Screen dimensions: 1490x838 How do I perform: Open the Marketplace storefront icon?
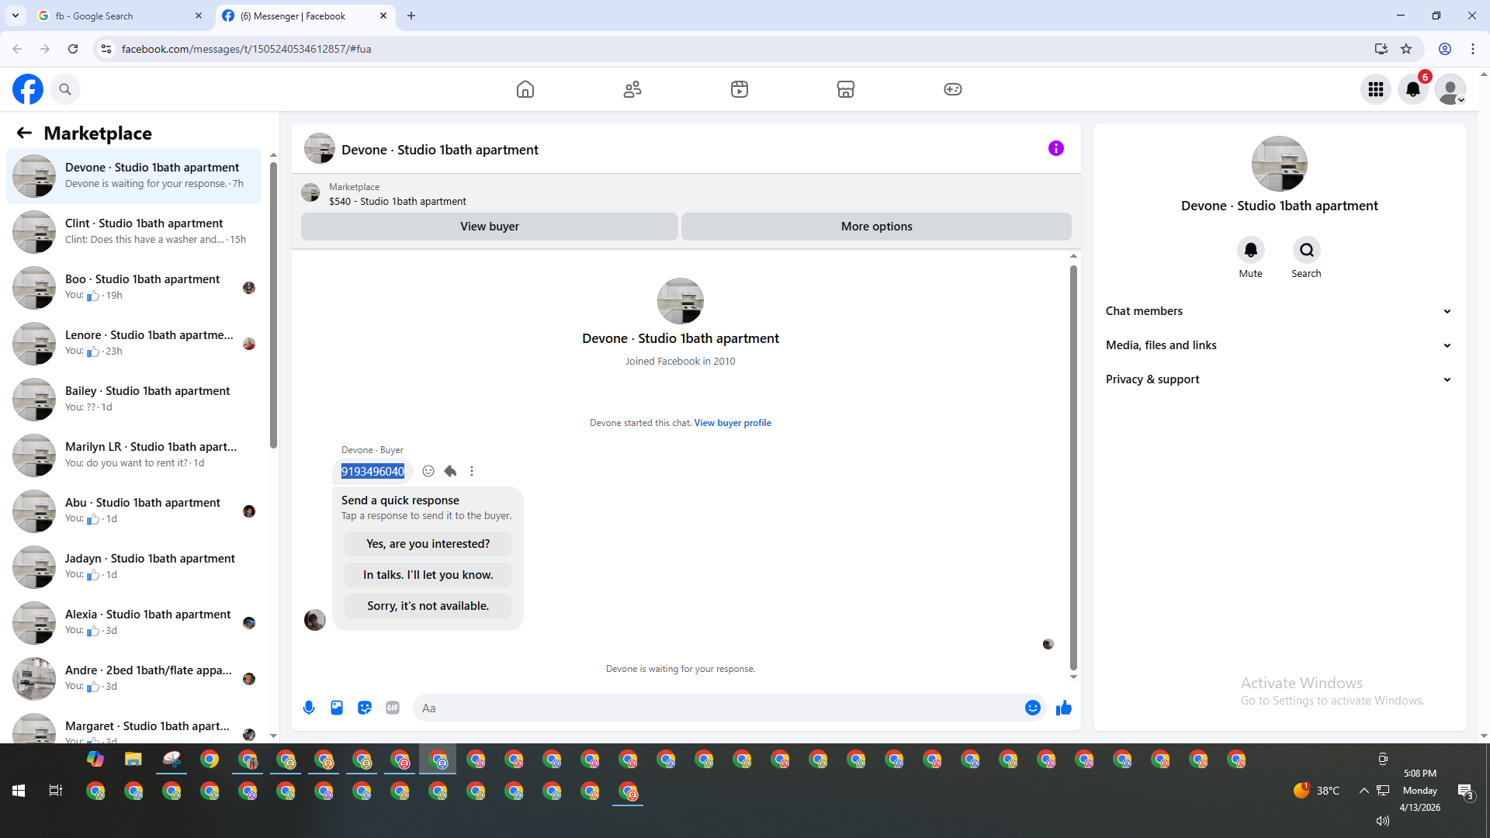tap(846, 89)
